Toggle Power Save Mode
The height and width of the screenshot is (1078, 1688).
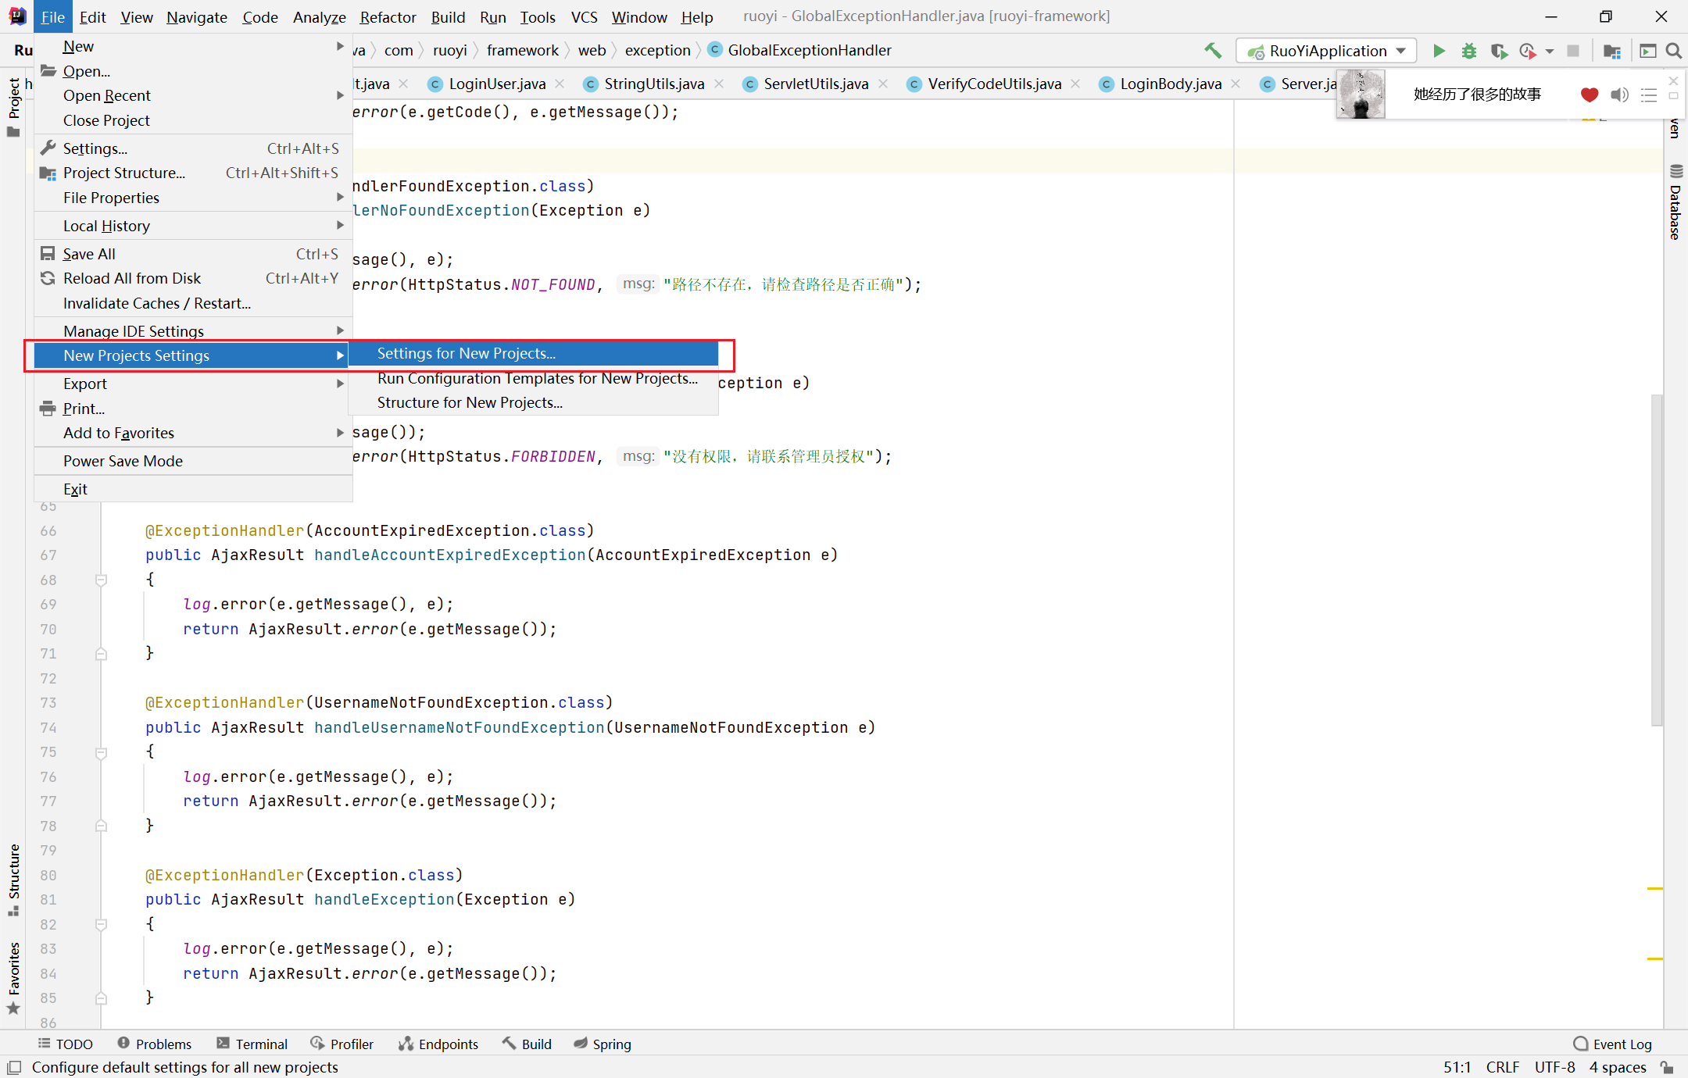click(123, 461)
